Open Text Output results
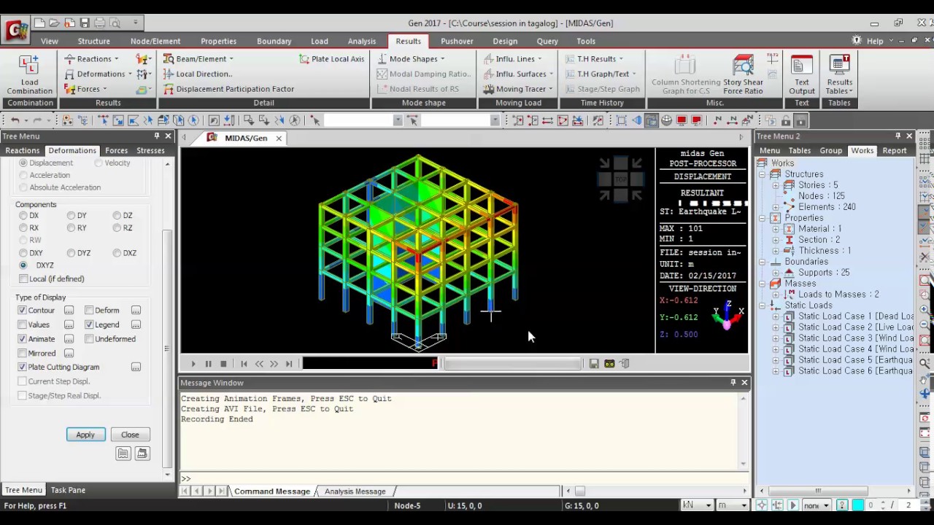The height and width of the screenshot is (525, 934). [x=801, y=75]
